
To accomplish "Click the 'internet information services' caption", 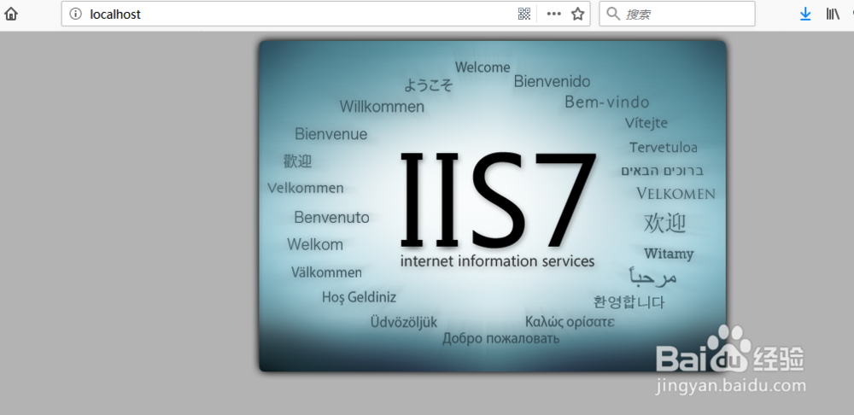I will point(497,261).
